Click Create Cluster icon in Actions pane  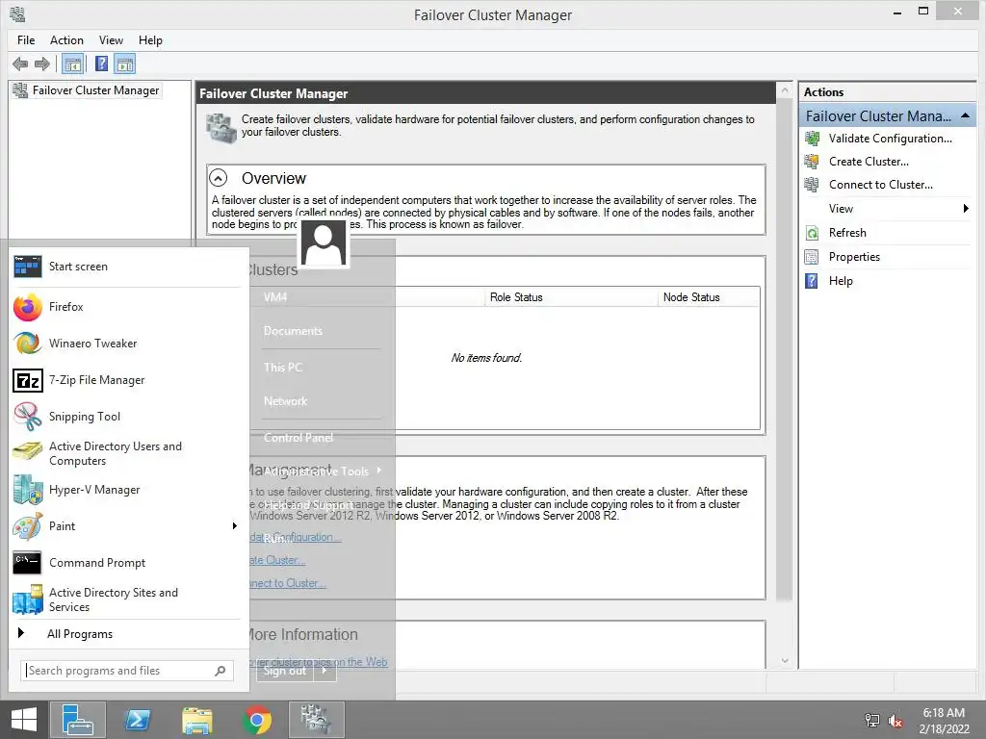click(812, 162)
